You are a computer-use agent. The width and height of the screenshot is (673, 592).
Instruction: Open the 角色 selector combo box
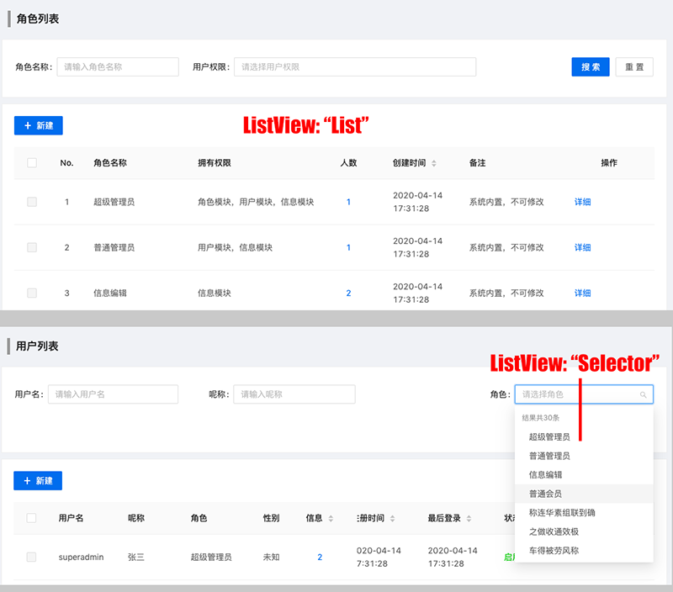584,394
